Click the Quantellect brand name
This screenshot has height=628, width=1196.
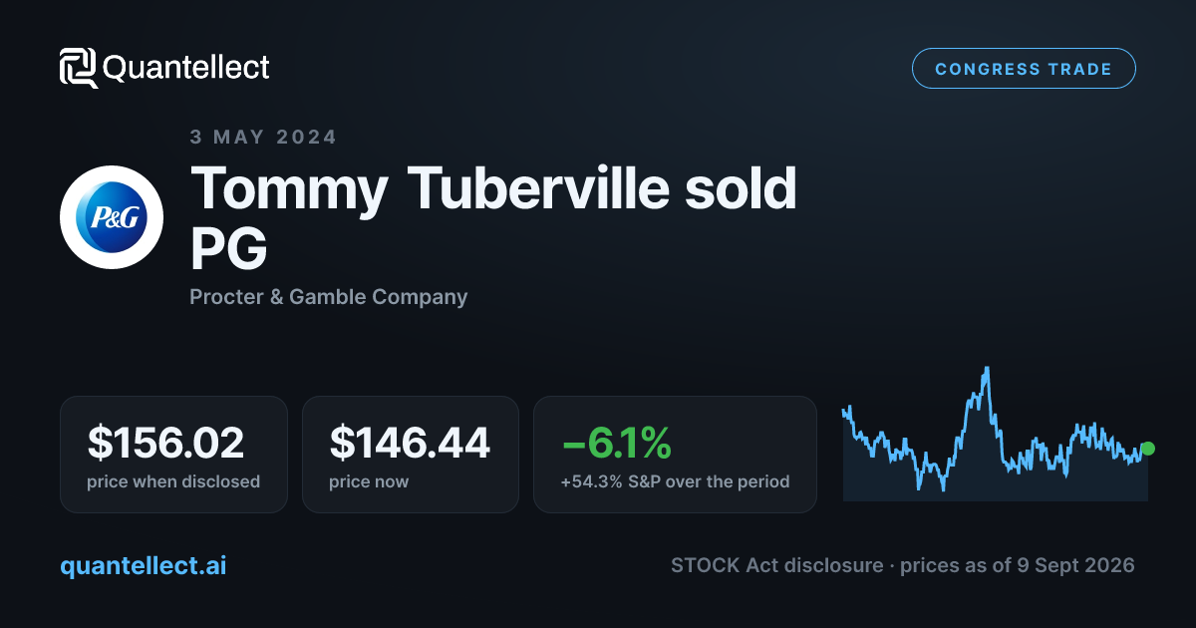(x=186, y=68)
